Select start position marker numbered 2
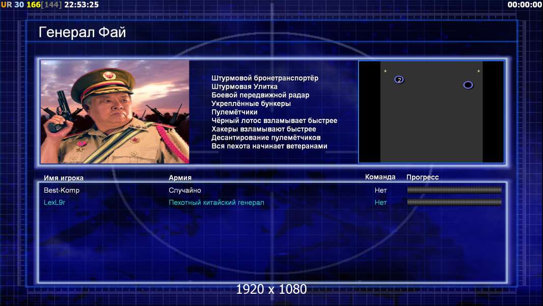This screenshot has height=306, width=543. coord(399,80)
